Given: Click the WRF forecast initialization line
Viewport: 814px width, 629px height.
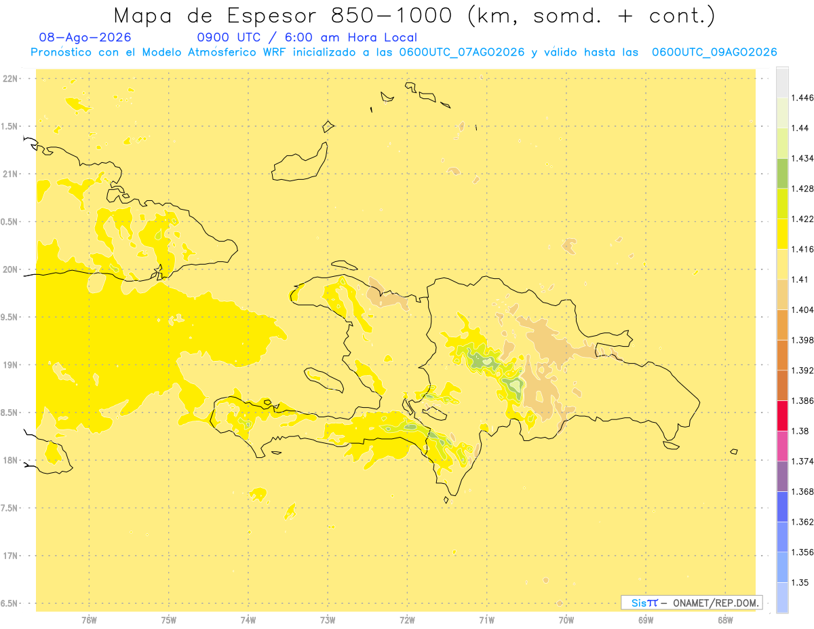Looking at the screenshot, I should tap(404, 52).
